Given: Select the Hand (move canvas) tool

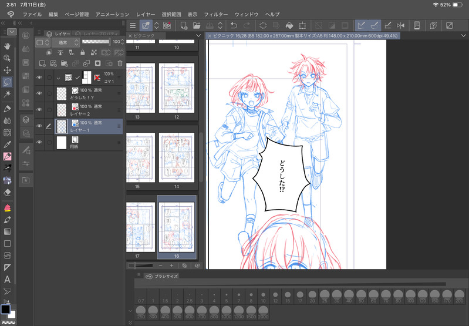Looking at the screenshot, I should point(7,46).
